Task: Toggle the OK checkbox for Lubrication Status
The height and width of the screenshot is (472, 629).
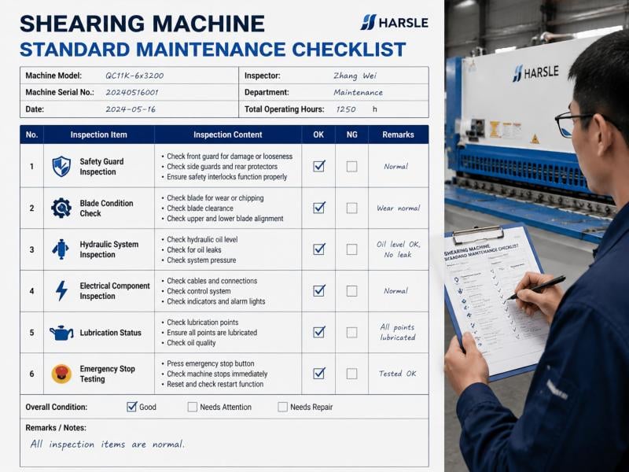Action: point(319,332)
